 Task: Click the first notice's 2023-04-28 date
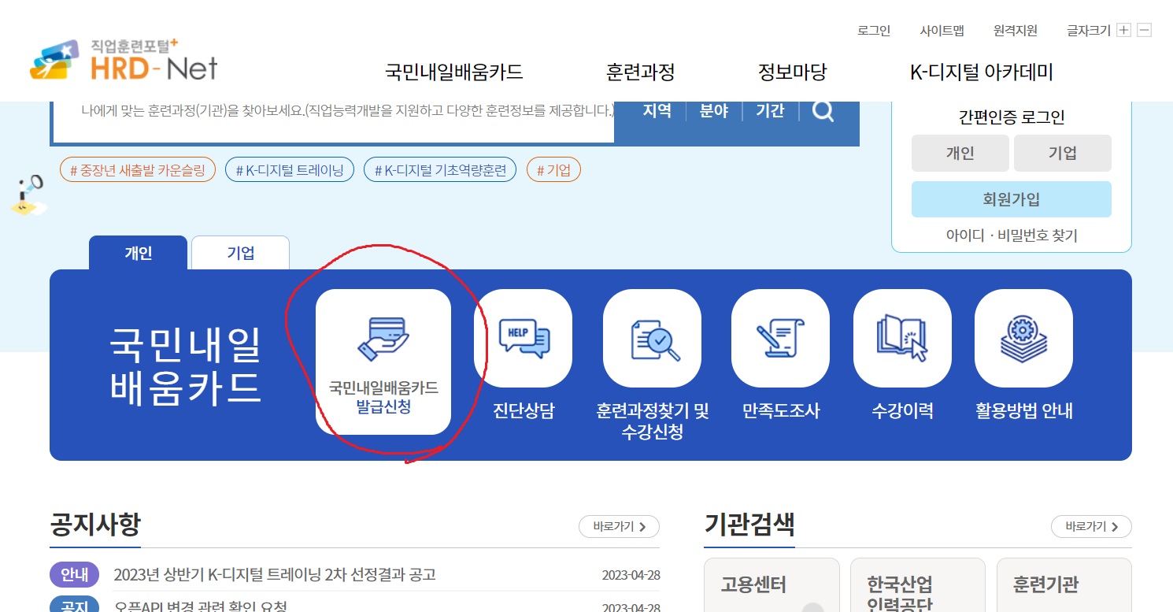pos(631,575)
